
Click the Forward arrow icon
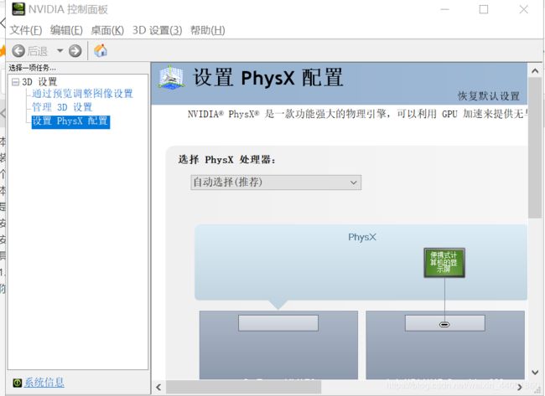[x=75, y=51]
